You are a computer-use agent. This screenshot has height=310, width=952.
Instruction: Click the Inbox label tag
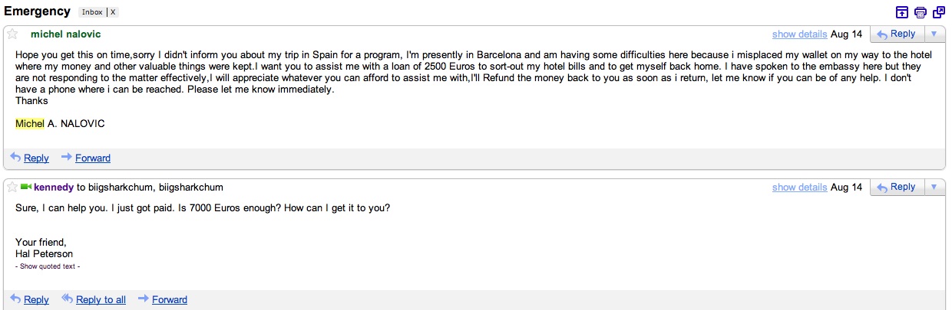pyautogui.click(x=92, y=12)
